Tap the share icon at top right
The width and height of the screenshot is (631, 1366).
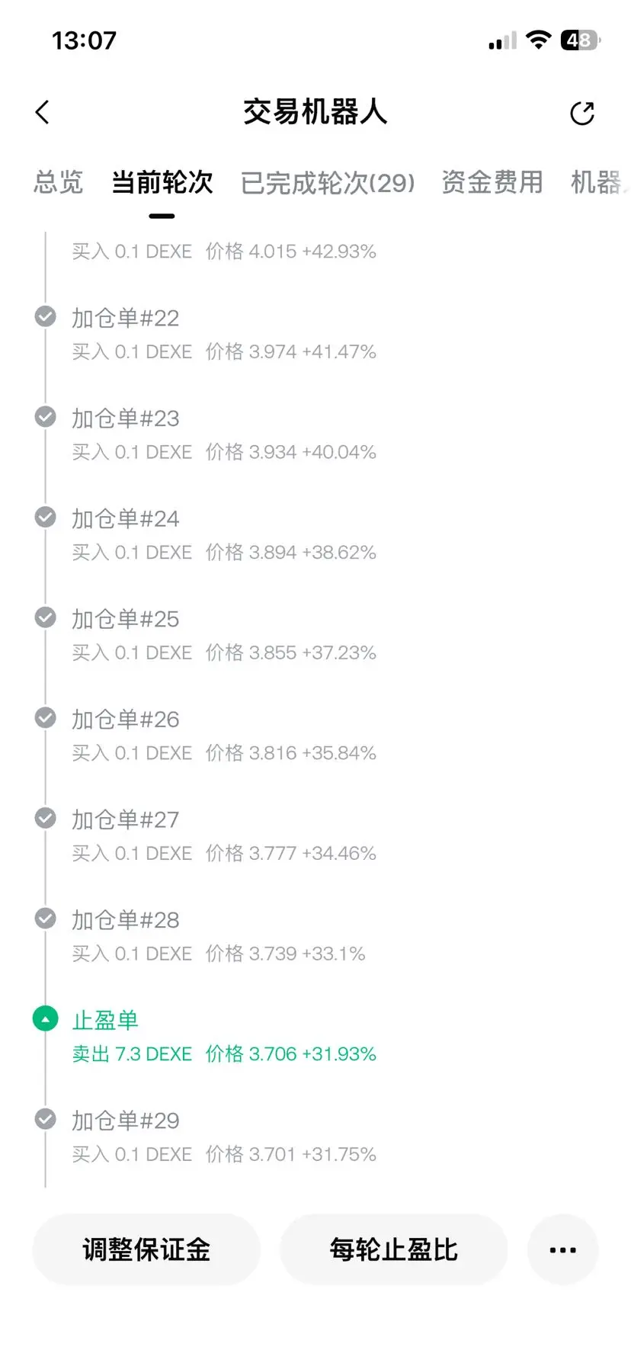pos(582,114)
